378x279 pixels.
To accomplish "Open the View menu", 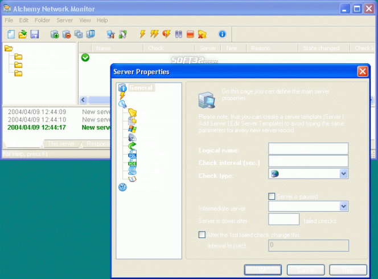I will (x=85, y=21).
